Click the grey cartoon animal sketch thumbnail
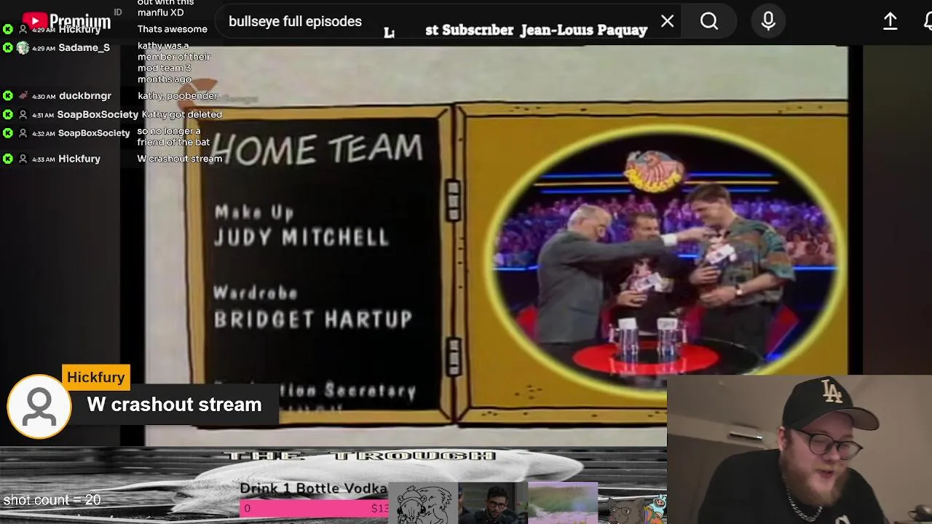The width and height of the screenshot is (932, 524). (x=423, y=504)
